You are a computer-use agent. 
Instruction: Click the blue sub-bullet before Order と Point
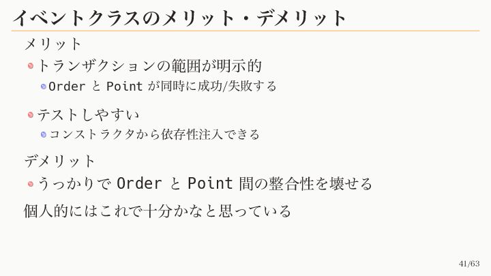[44, 87]
